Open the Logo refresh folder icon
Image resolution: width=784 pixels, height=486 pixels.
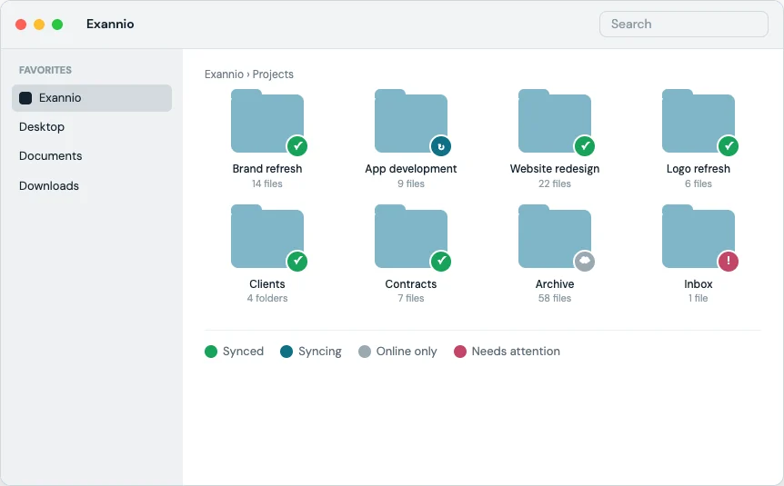699,121
